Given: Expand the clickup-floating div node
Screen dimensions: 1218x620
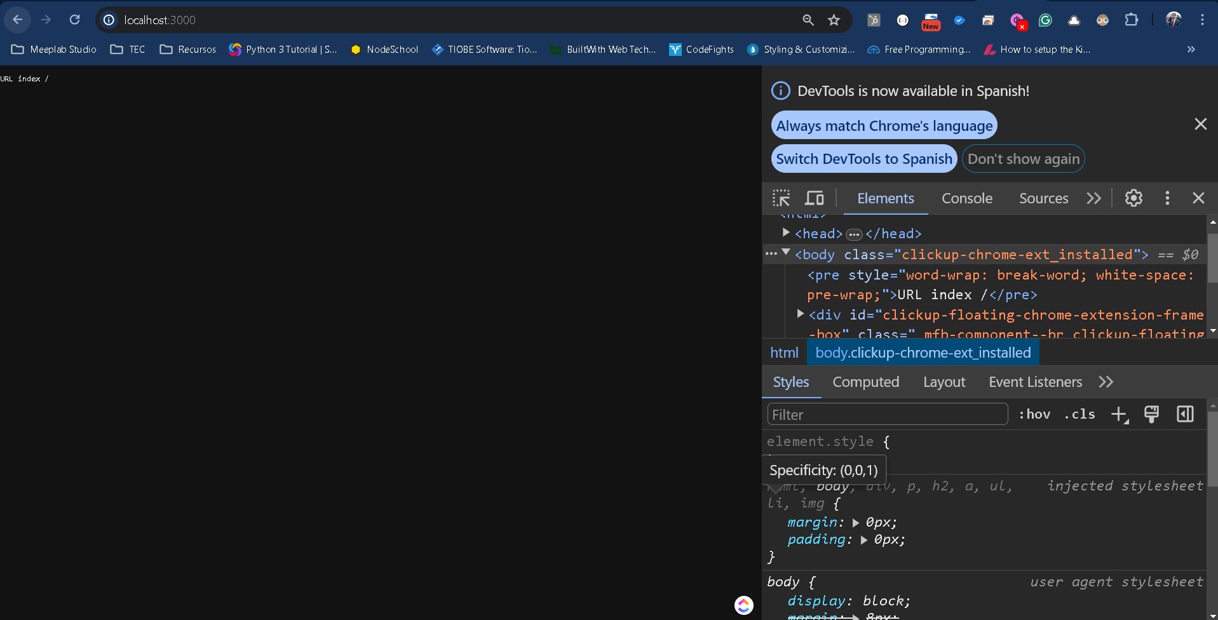Looking at the screenshot, I should (x=801, y=314).
